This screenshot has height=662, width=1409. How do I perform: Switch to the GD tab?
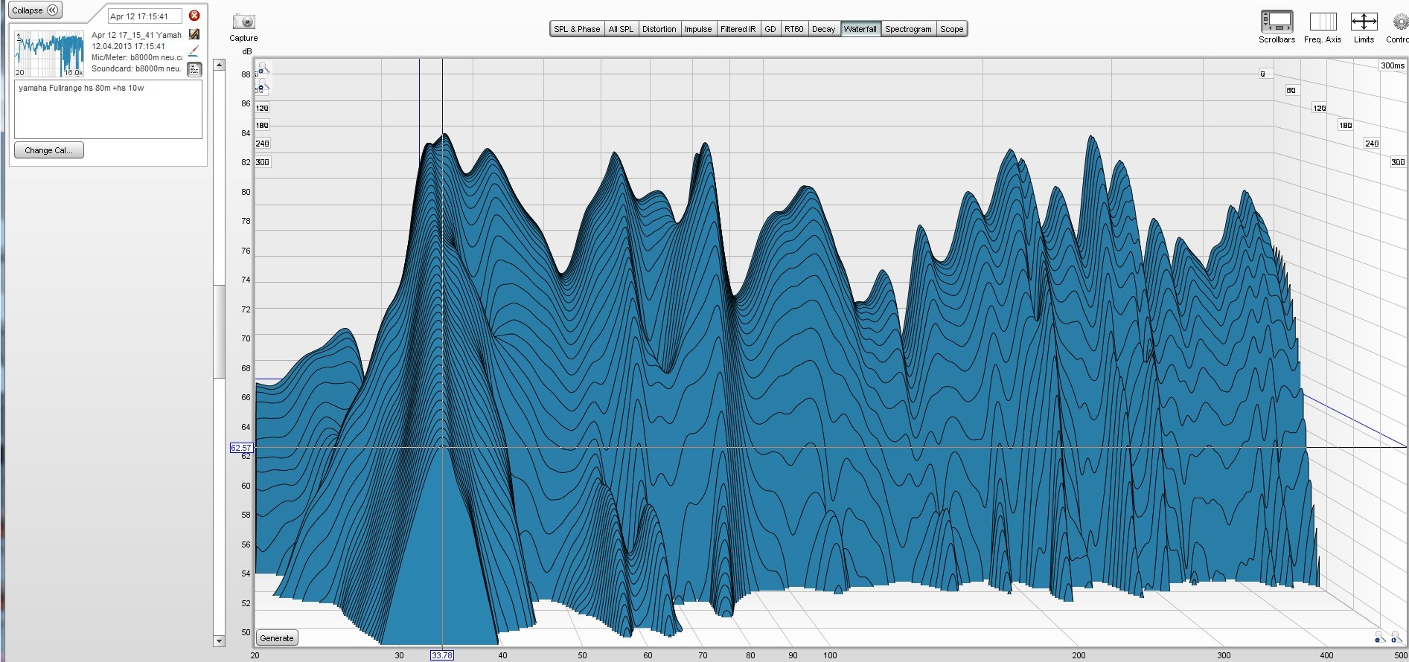770,29
